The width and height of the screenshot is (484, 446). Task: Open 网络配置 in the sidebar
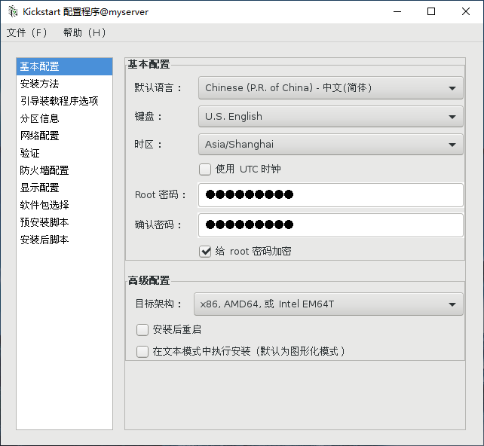(x=64, y=136)
